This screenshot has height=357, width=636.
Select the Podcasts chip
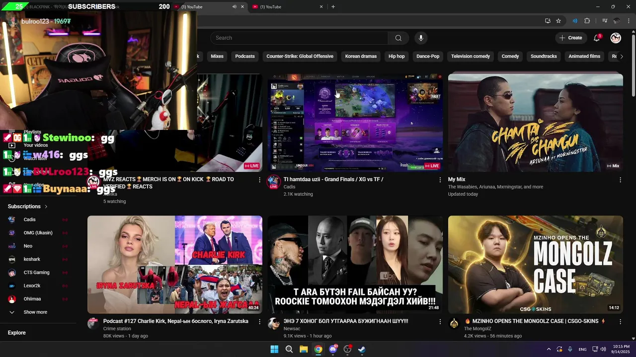click(x=245, y=57)
